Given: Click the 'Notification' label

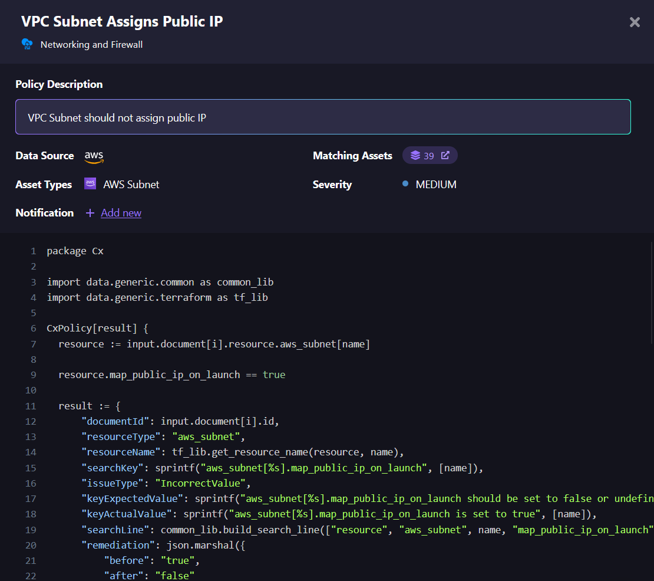Looking at the screenshot, I should point(45,213).
